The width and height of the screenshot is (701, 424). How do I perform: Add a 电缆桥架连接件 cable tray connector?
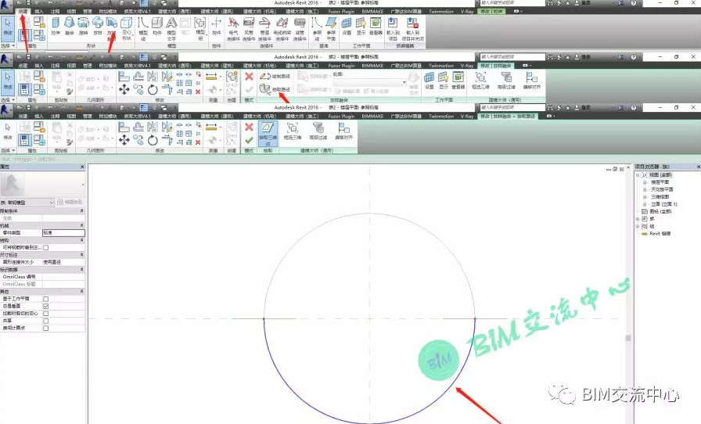click(281, 29)
